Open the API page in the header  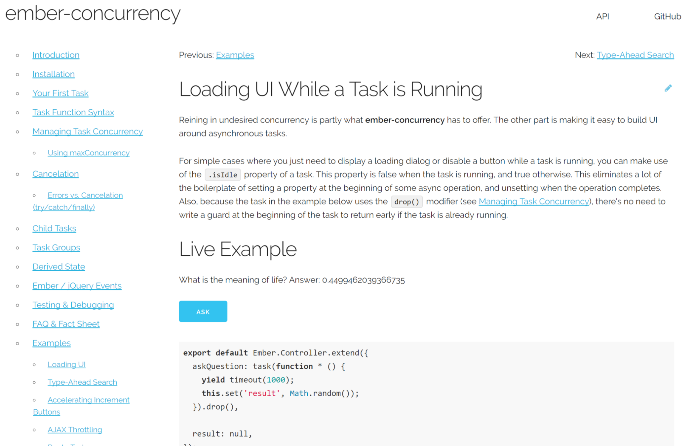point(602,17)
